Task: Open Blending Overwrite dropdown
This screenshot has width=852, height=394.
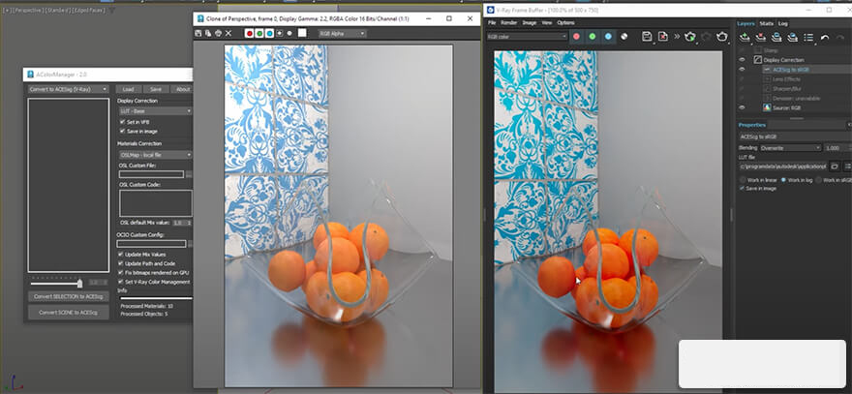Action: [x=791, y=148]
